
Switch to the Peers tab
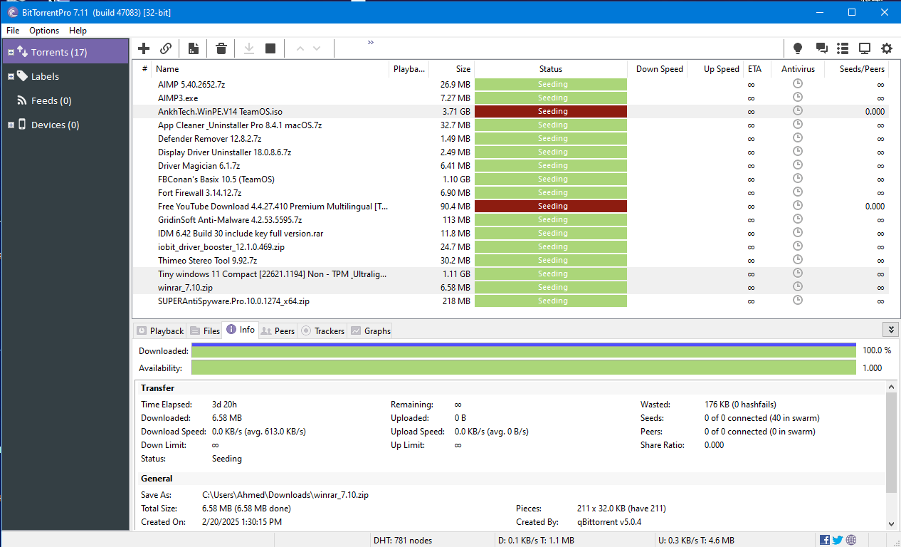(278, 330)
